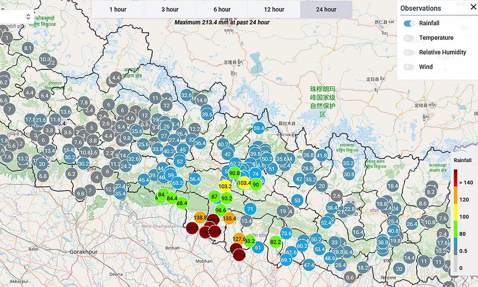Enable the Wind observation toggle
The image size is (478, 287).
(409, 67)
